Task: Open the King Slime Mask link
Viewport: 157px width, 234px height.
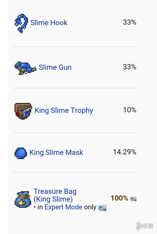Action: [56, 152]
